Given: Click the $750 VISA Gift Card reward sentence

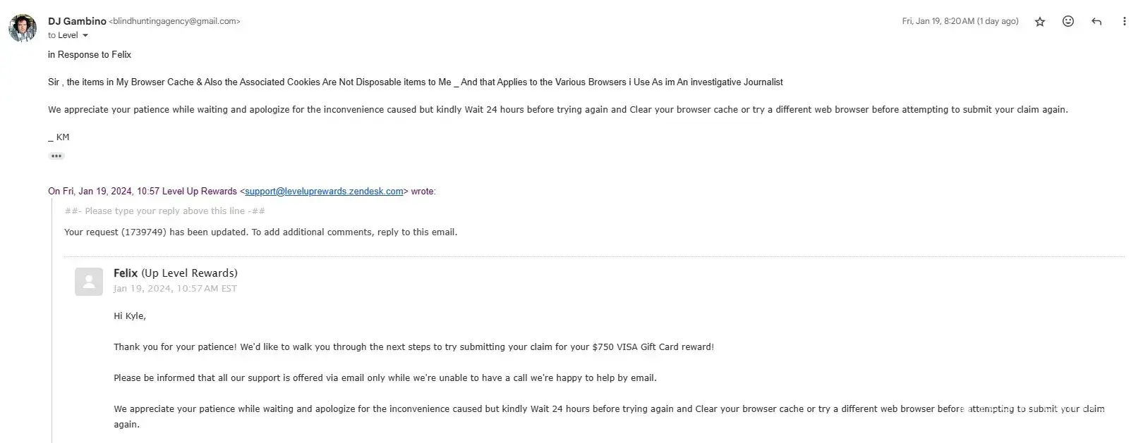Looking at the screenshot, I should (413, 347).
